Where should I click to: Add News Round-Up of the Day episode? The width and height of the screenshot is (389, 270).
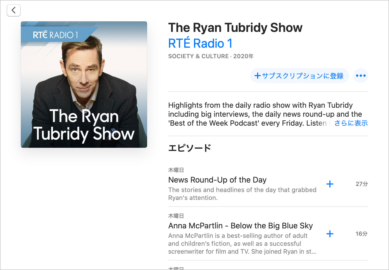[x=330, y=184]
